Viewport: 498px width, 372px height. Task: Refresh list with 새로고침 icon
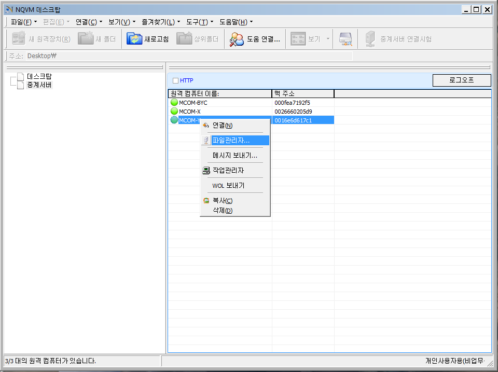click(134, 39)
